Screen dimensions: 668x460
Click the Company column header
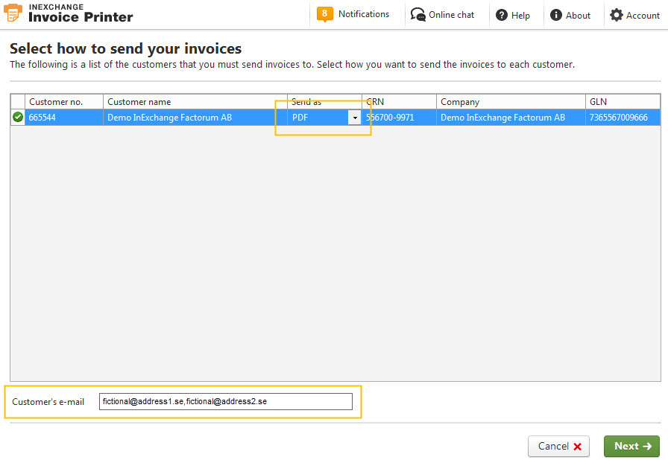pyautogui.click(x=511, y=102)
